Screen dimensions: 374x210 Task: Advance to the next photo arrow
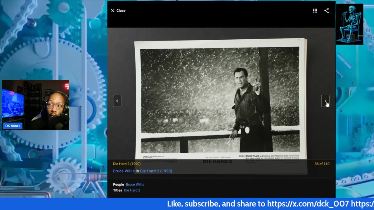click(325, 101)
